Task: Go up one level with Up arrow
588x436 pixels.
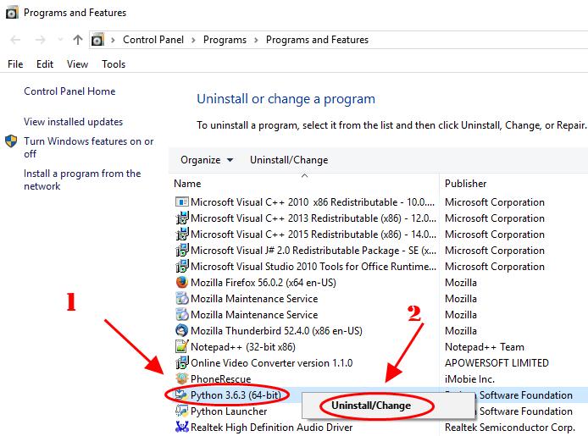Action: (x=78, y=40)
